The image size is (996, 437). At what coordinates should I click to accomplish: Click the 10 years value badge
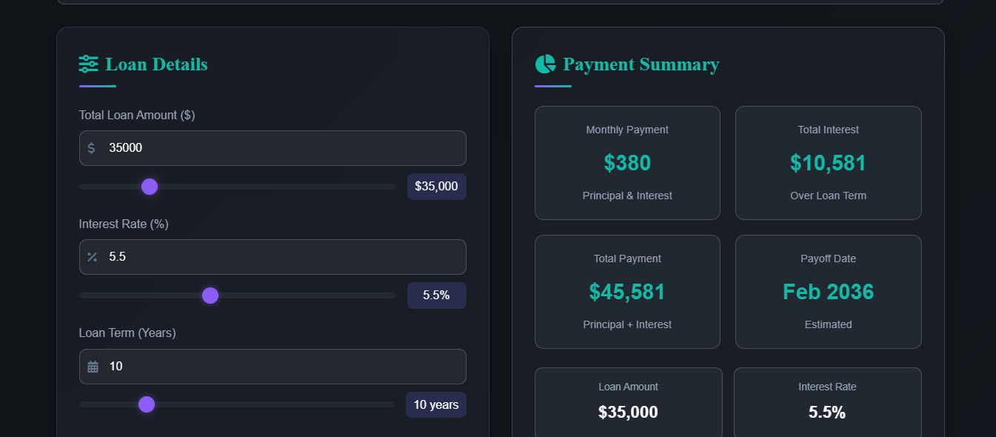435,404
